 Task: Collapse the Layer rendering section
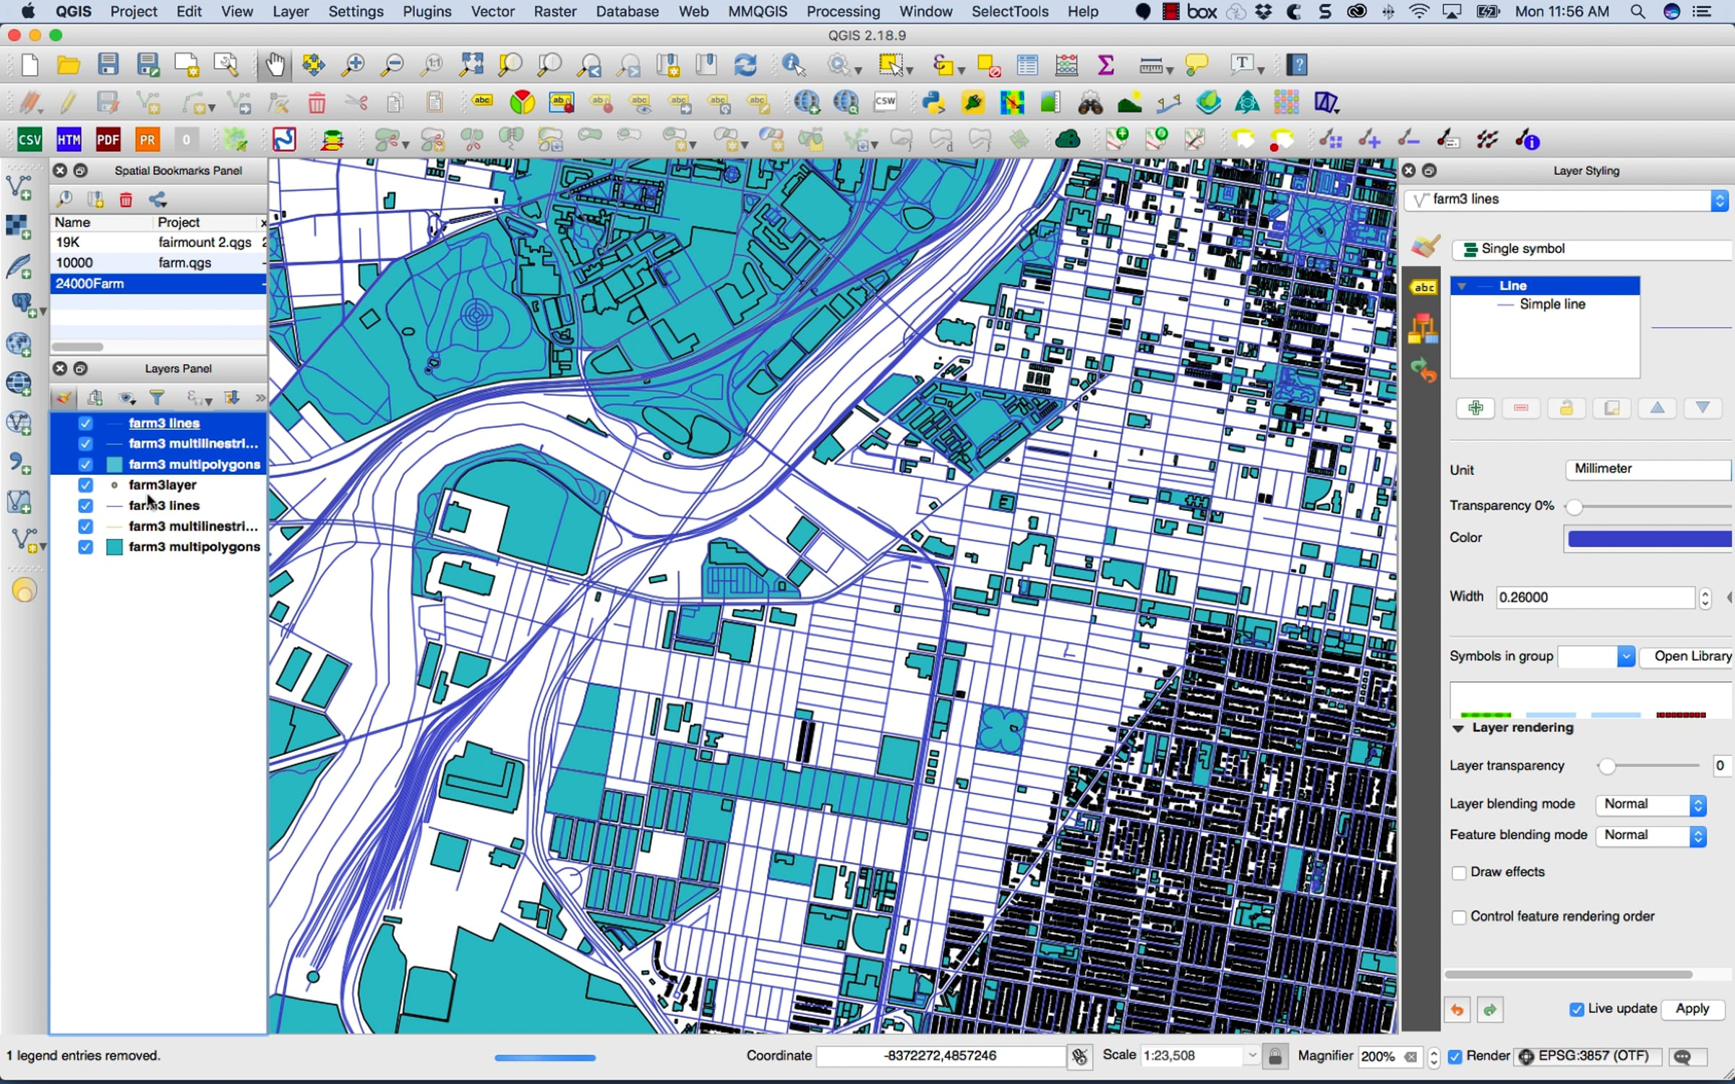[1458, 728]
